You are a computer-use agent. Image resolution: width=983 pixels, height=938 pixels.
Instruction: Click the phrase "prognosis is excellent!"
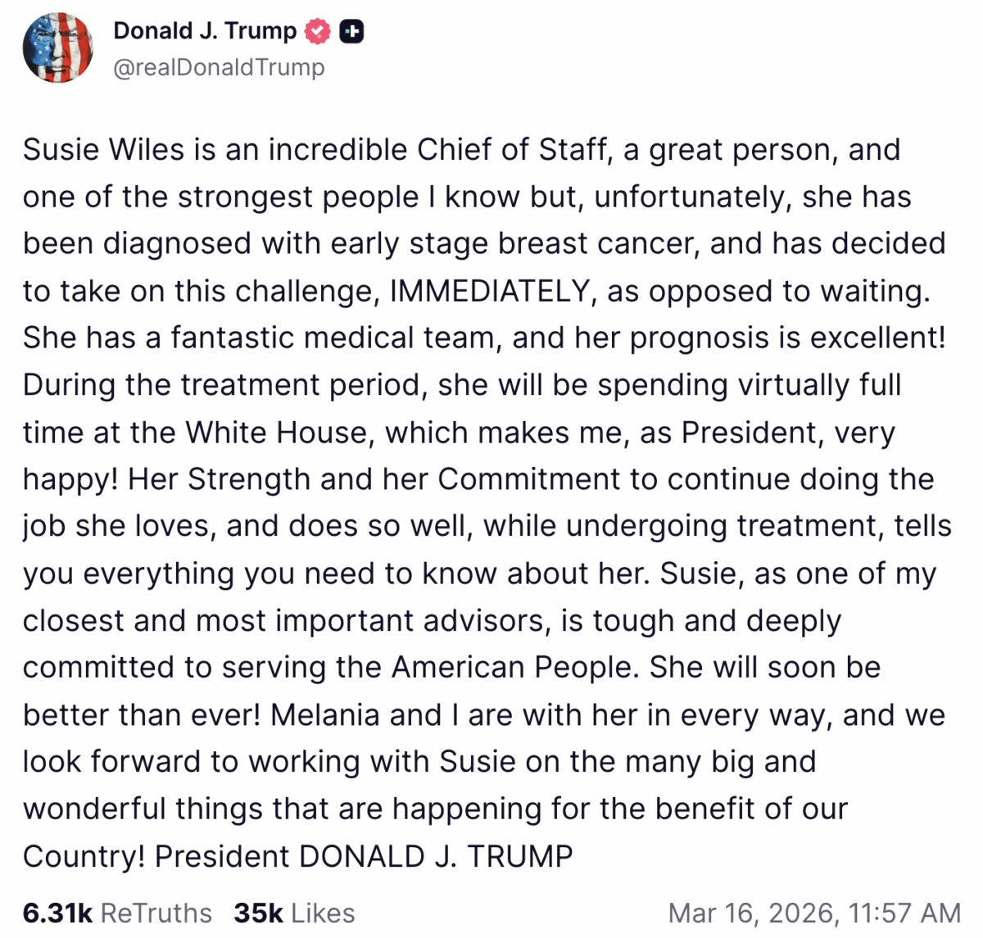tap(787, 338)
